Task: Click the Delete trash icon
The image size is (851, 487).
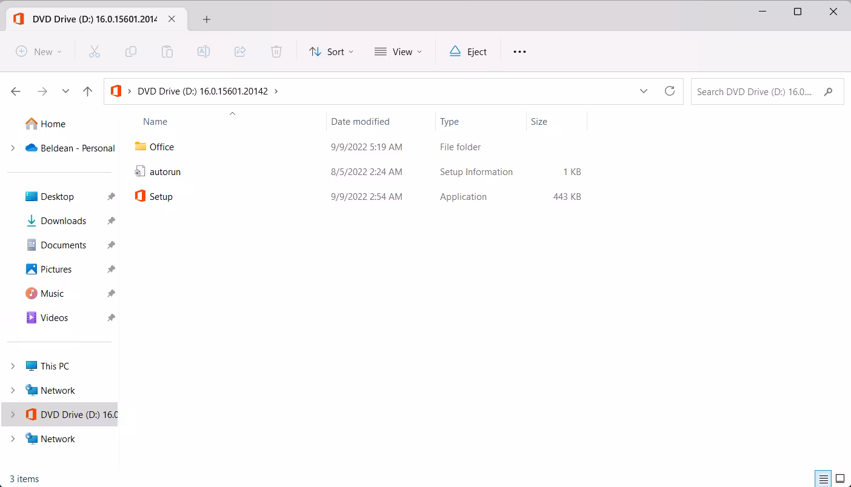Action: pos(276,51)
